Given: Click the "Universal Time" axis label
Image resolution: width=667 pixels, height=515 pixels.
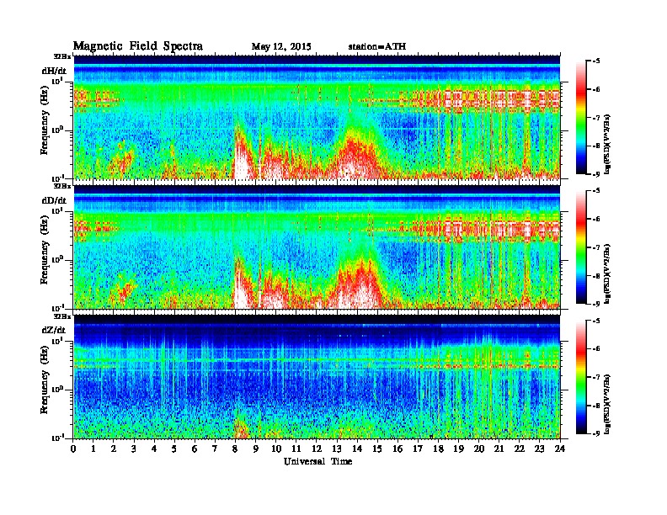Looking at the screenshot, I should click(x=317, y=461).
